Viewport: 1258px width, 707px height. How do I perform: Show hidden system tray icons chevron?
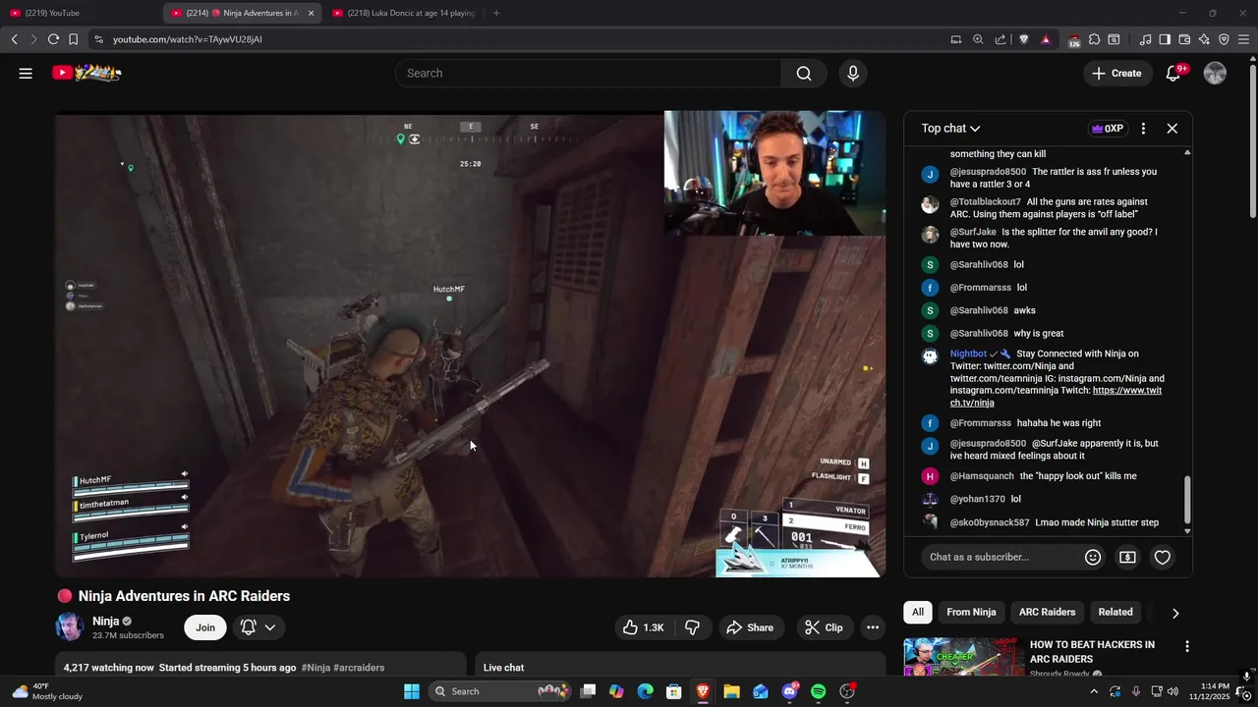click(1095, 691)
